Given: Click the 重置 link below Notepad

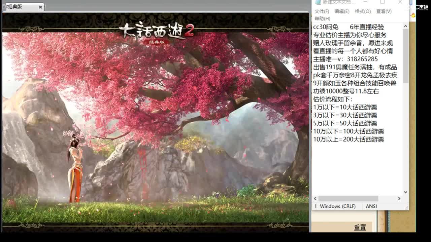Looking at the screenshot, I should 360,227.
